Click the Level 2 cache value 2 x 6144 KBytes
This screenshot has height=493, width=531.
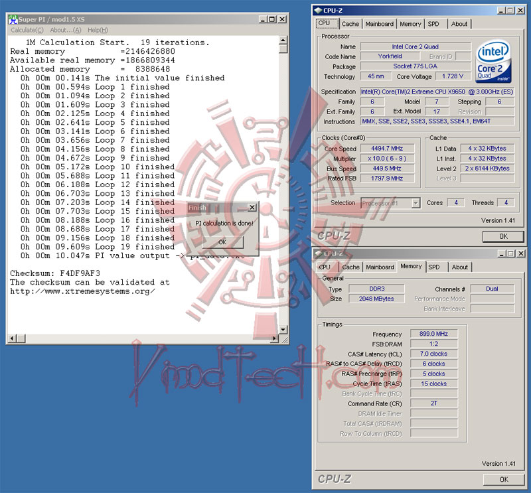(x=487, y=169)
